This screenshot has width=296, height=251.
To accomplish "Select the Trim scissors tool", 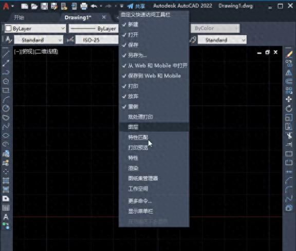I will pyautogui.click(x=289, y=136).
